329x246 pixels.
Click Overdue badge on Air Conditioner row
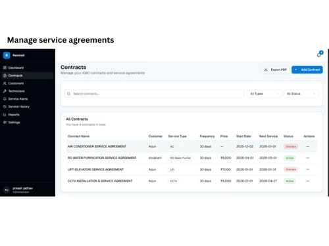(x=291, y=146)
